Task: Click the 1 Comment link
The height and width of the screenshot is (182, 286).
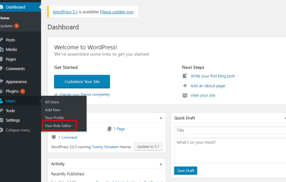Action: tap(68, 137)
